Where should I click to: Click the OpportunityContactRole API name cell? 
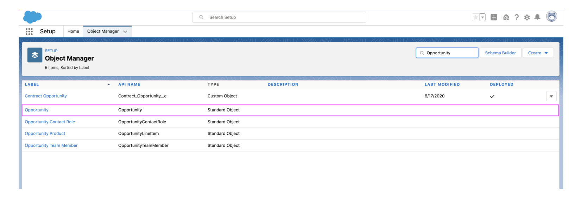pos(142,122)
